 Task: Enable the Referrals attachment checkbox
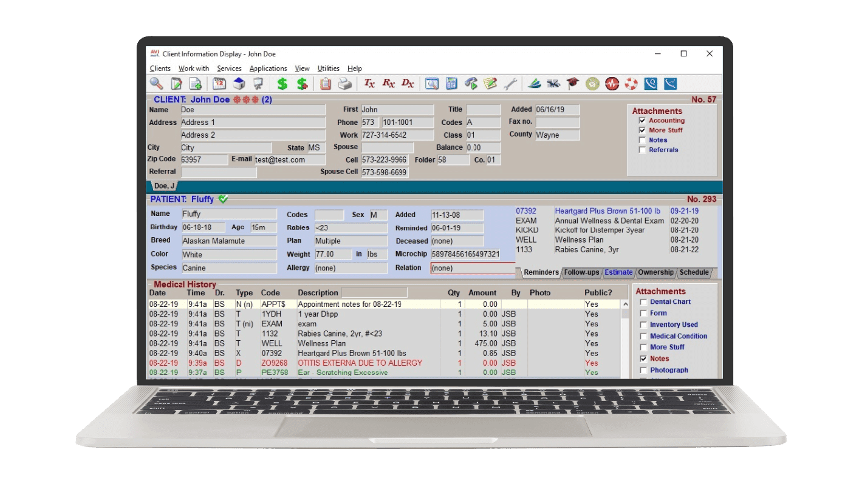(642, 150)
